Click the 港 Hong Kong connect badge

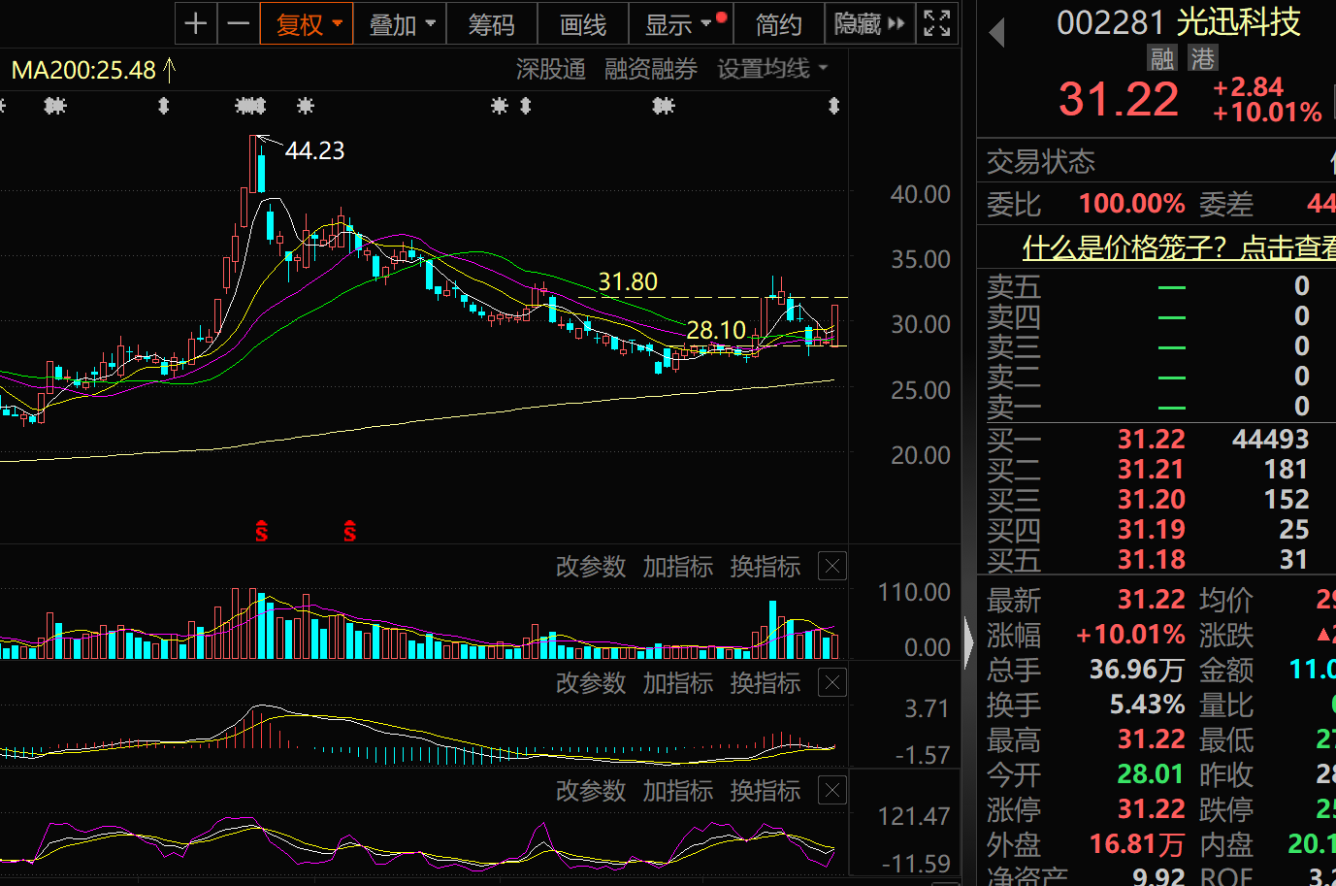point(1203,58)
